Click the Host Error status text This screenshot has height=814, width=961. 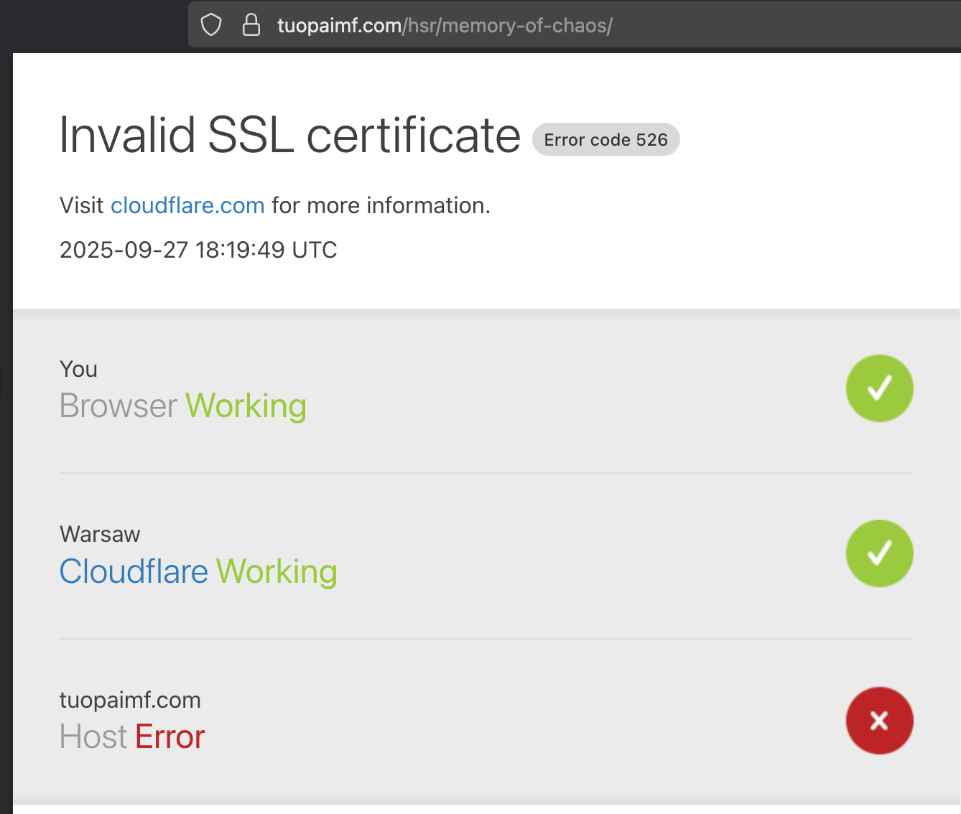(x=132, y=736)
